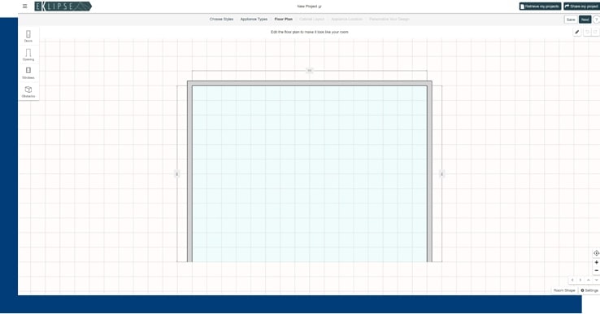The width and height of the screenshot is (600, 314).
Task: Click the Save button
Action: (x=571, y=20)
